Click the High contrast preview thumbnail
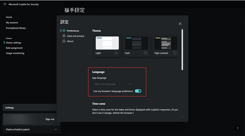Viewport: 245px width, 136px height. tap(166, 43)
